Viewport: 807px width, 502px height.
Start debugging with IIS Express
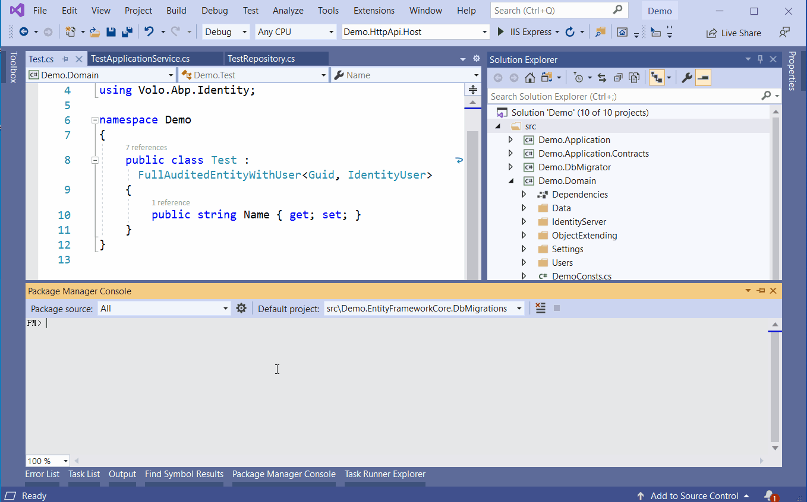(x=526, y=31)
